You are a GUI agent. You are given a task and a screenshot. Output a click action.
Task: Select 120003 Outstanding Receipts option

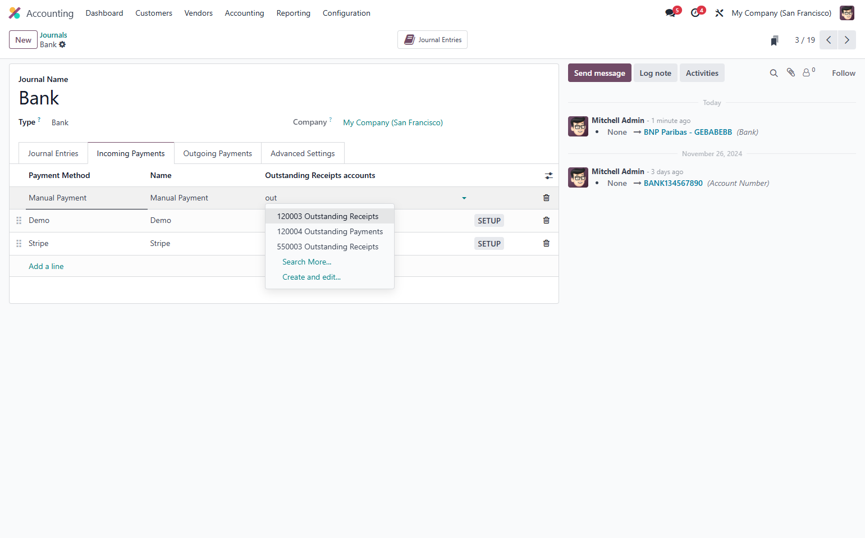[x=329, y=216]
